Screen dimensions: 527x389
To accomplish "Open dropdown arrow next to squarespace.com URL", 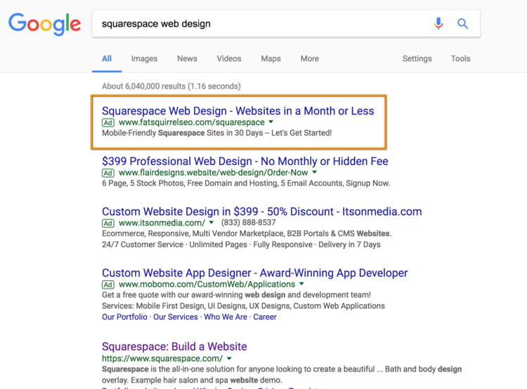I will click(229, 358).
